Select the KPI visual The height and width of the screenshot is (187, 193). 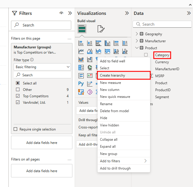(90, 75)
